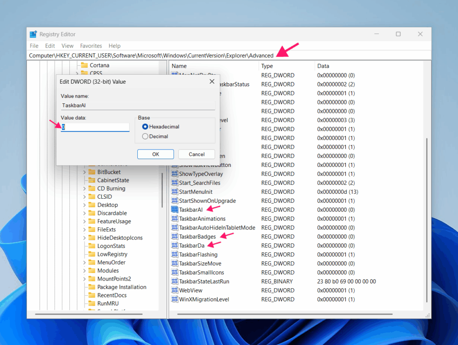Select the TaskbarSizeMove value icon

point(175,264)
